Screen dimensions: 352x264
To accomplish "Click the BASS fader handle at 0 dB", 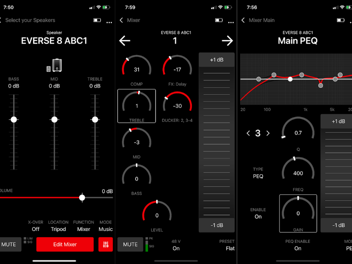I will pyautogui.click(x=14, y=119).
